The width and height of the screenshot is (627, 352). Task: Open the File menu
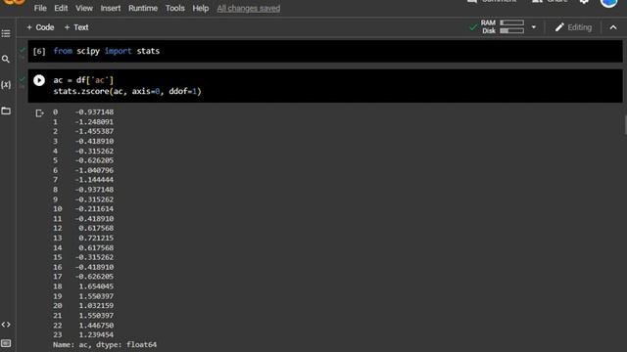coord(40,8)
